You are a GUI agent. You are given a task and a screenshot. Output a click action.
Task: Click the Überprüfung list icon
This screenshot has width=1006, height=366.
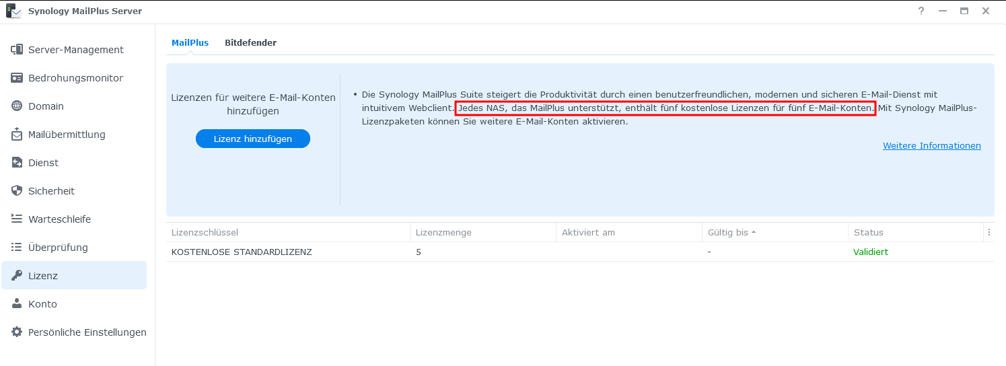click(x=17, y=248)
